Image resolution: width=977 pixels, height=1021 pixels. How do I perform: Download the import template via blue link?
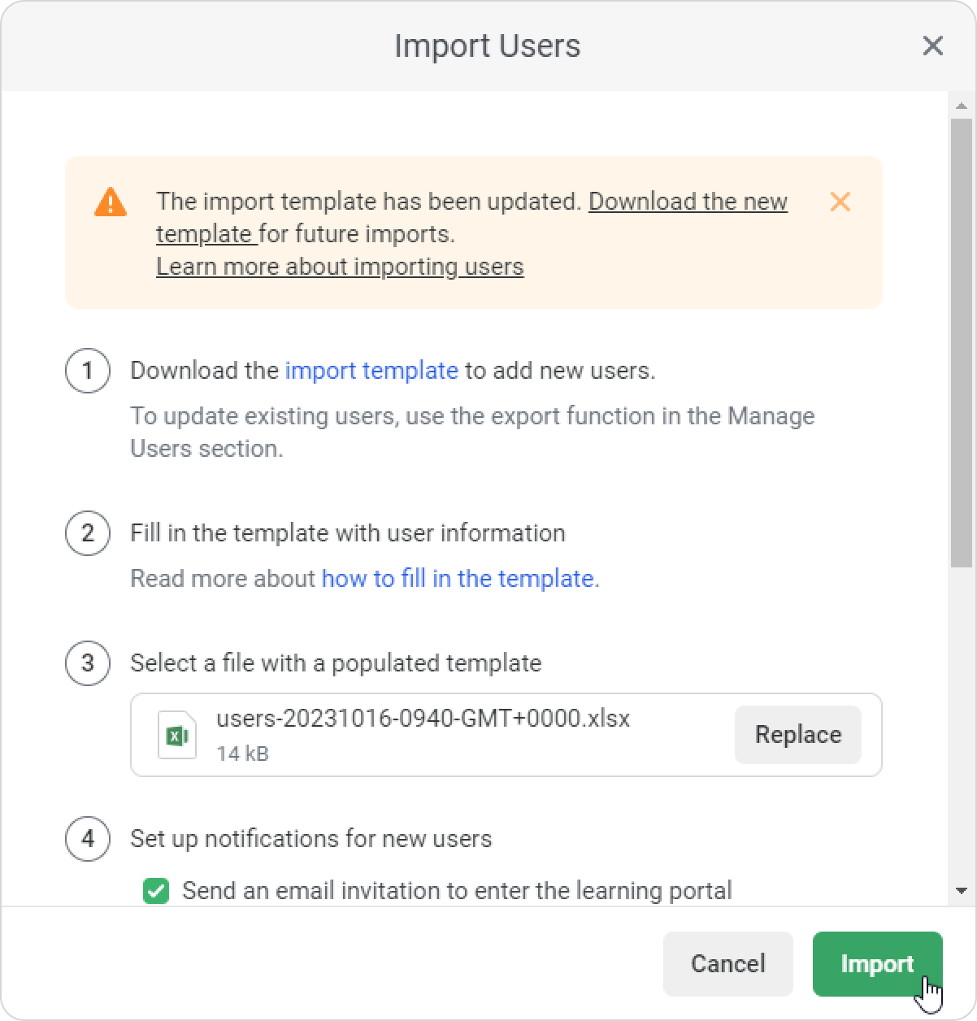pos(371,371)
